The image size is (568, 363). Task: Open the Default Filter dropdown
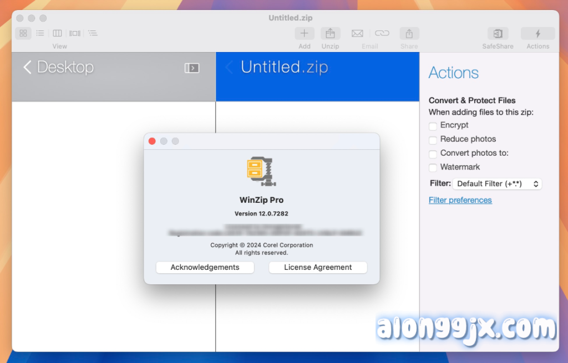[x=497, y=184]
